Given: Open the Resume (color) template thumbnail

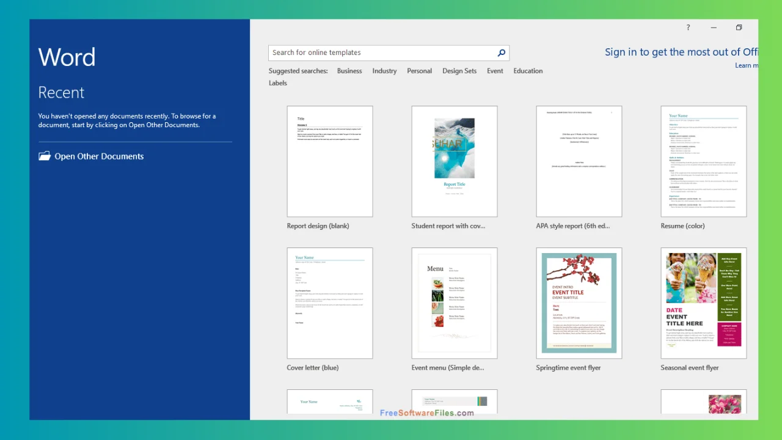Looking at the screenshot, I should pos(704,161).
